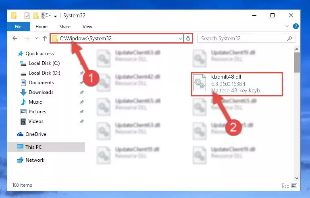The height and width of the screenshot is (198, 310).
Task: Click the search magnifier icon
Action: click(289, 38)
